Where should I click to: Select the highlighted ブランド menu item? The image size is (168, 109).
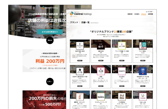144,14
